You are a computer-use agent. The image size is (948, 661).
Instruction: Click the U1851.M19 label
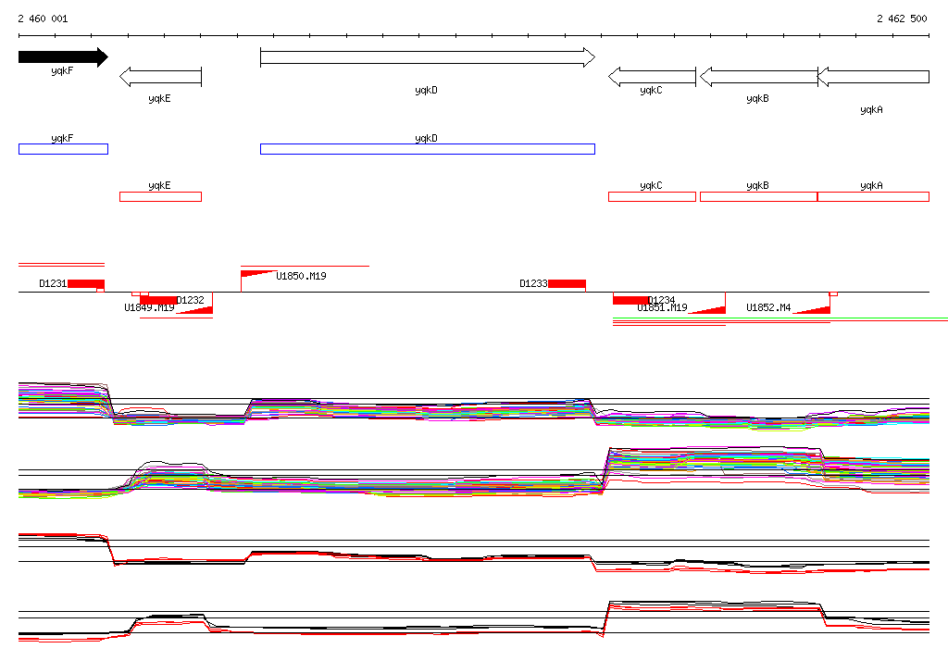[662, 308]
